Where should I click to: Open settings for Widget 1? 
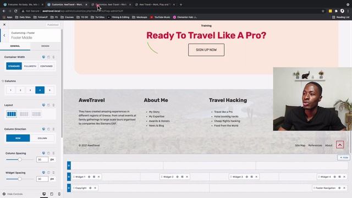click(89, 177)
